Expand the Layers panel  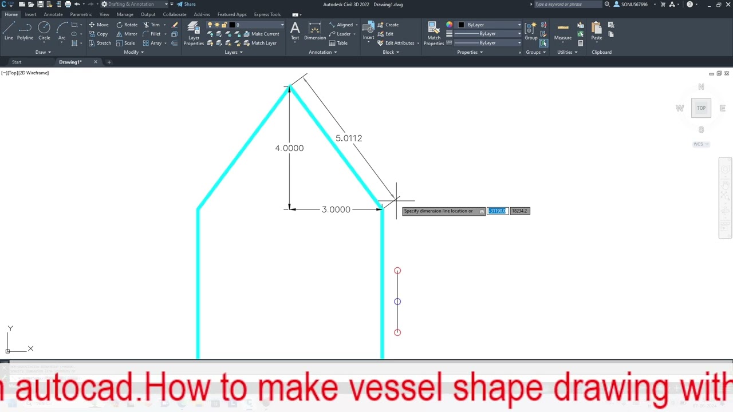(234, 52)
